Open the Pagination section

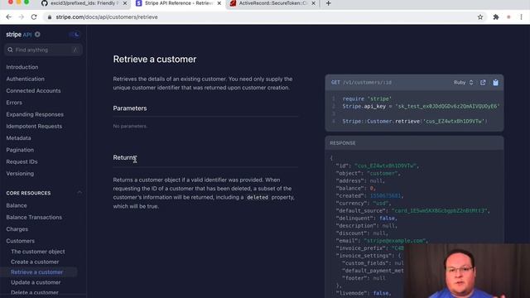(x=20, y=150)
